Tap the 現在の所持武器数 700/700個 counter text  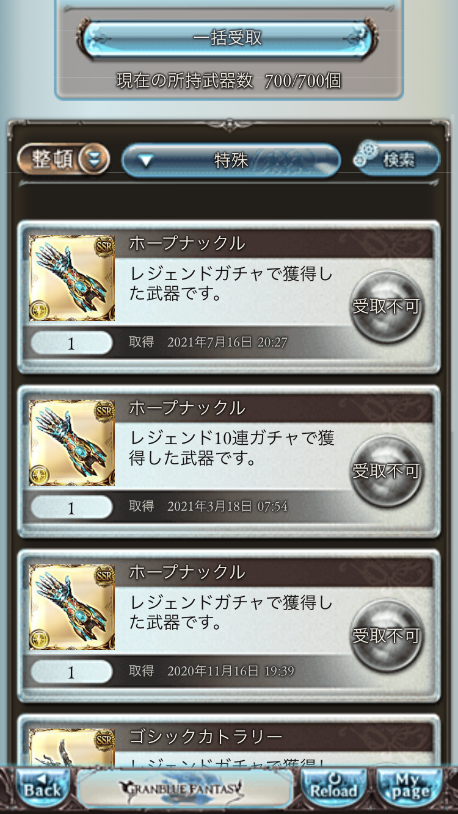tap(228, 81)
